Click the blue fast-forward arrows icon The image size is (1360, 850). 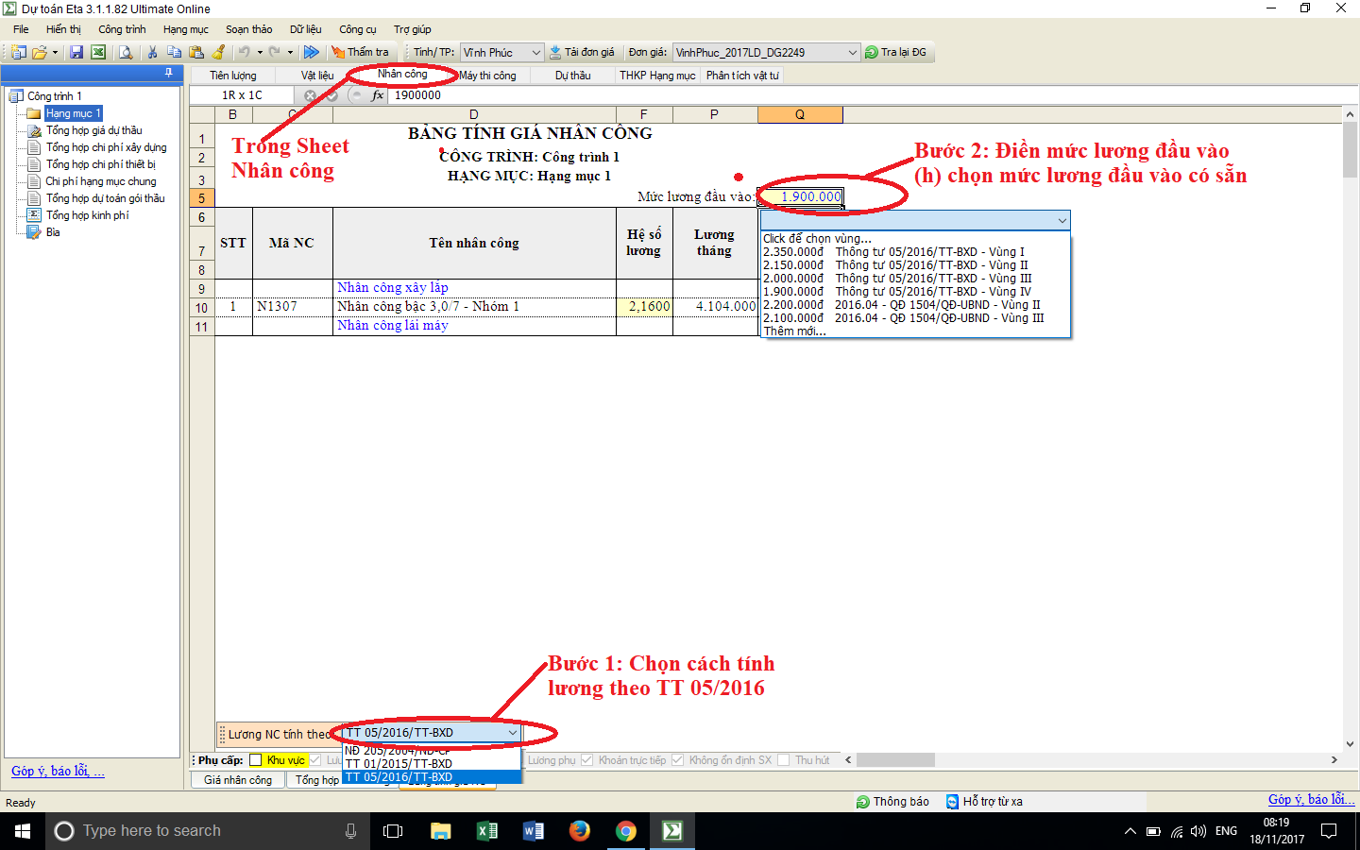tap(312, 53)
